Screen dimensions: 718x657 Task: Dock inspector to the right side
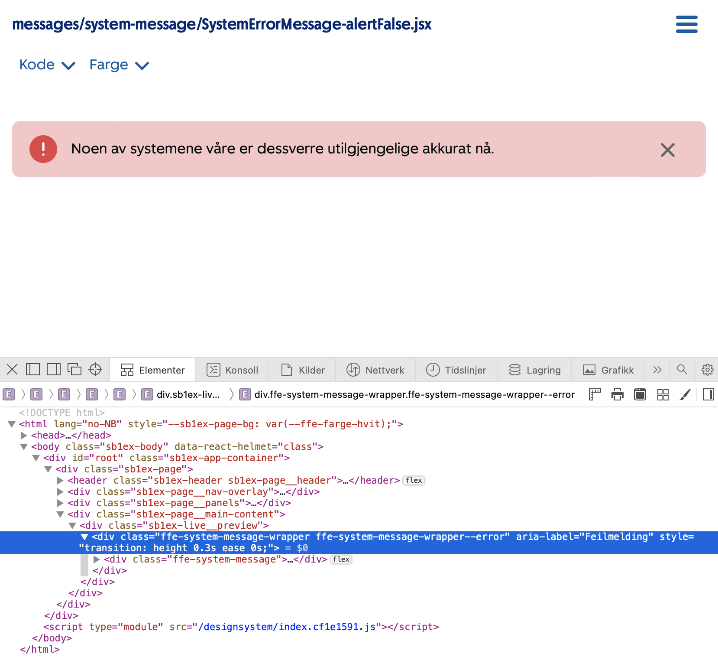(54, 370)
